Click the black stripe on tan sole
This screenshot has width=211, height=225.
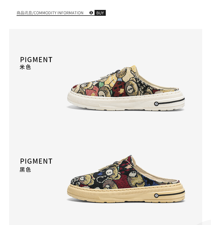click(172, 193)
